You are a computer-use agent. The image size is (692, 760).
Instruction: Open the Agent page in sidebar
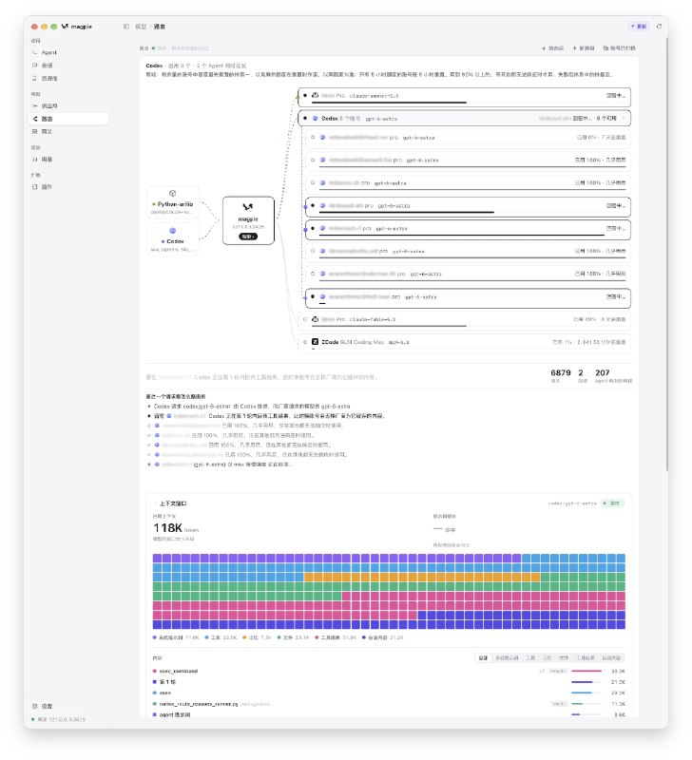coord(67,52)
